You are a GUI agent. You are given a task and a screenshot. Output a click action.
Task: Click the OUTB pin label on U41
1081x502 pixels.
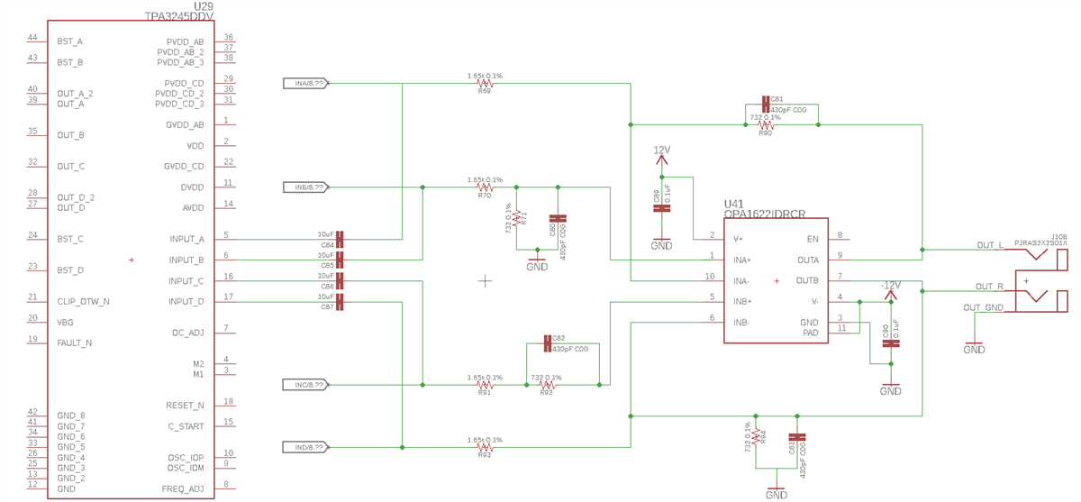(808, 281)
